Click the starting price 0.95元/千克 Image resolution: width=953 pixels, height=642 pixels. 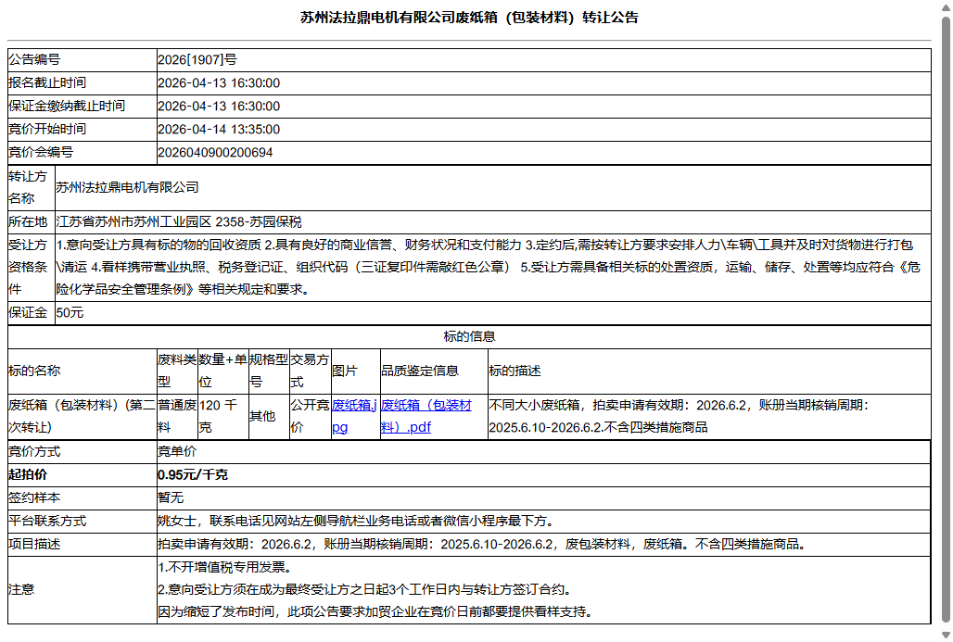pyautogui.click(x=193, y=474)
